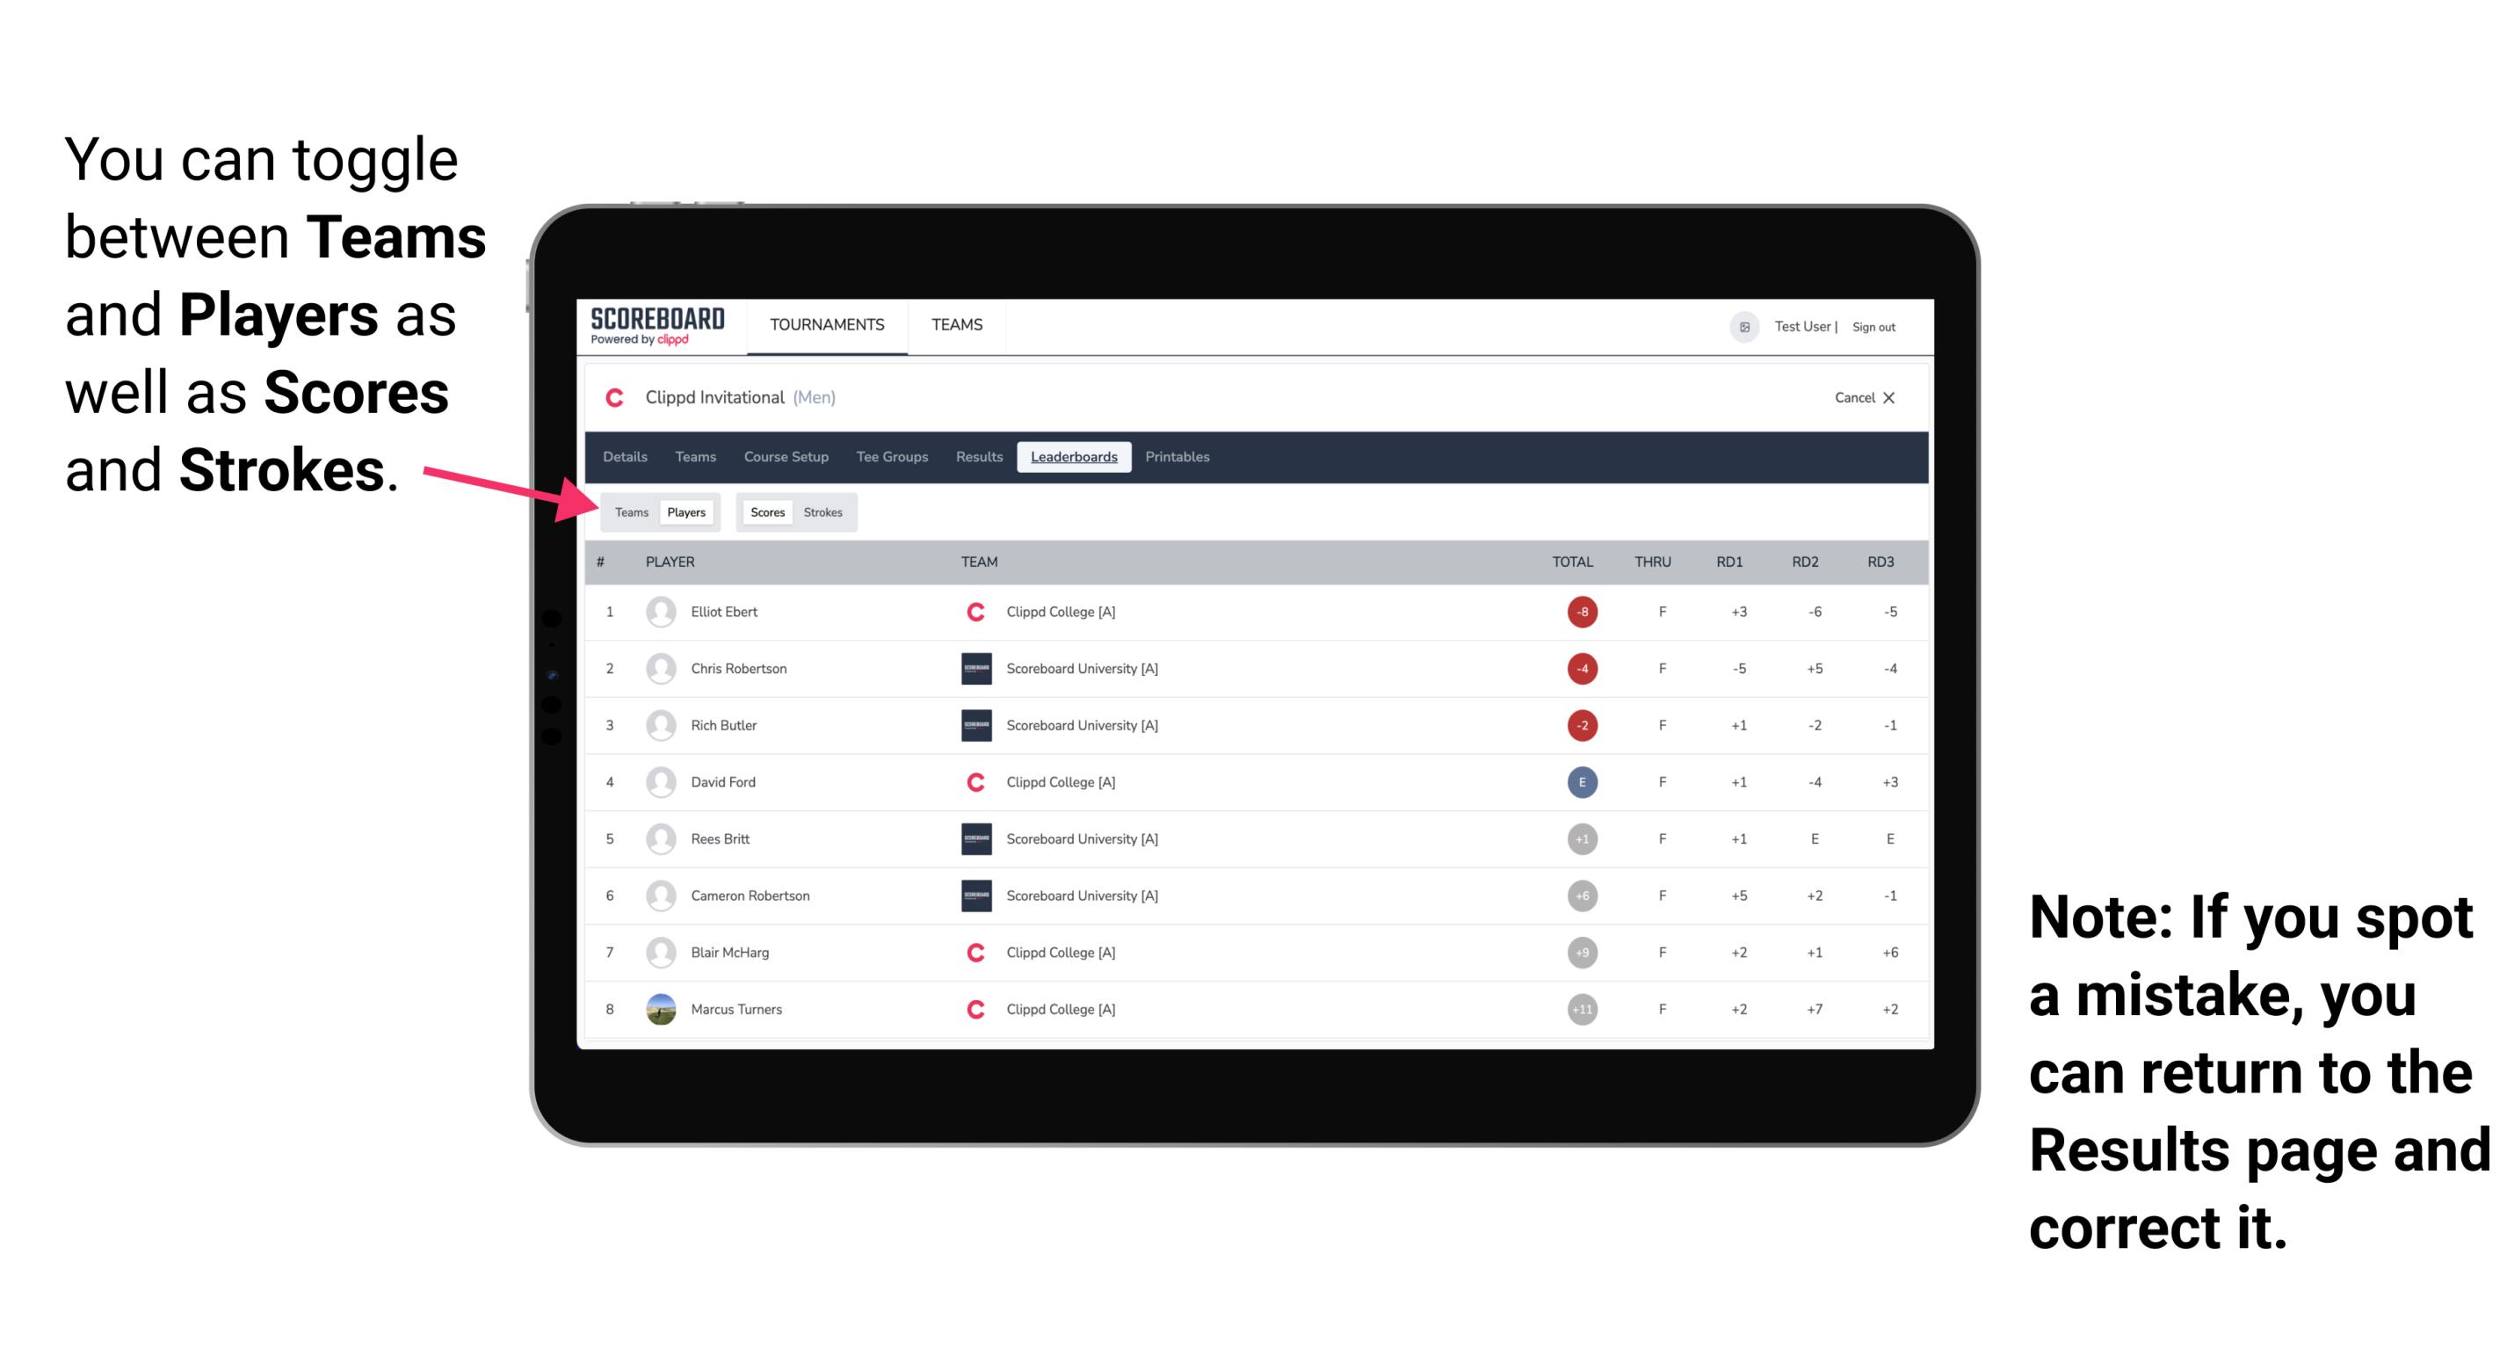Select the Players tab filter
The width and height of the screenshot is (2507, 1349).
point(685,511)
